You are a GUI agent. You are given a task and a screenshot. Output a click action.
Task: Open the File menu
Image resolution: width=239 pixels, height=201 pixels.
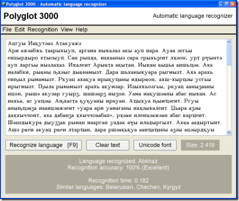coord(7,29)
